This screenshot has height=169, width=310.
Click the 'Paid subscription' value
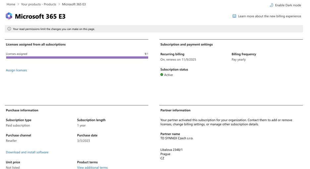tap(18, 126)
